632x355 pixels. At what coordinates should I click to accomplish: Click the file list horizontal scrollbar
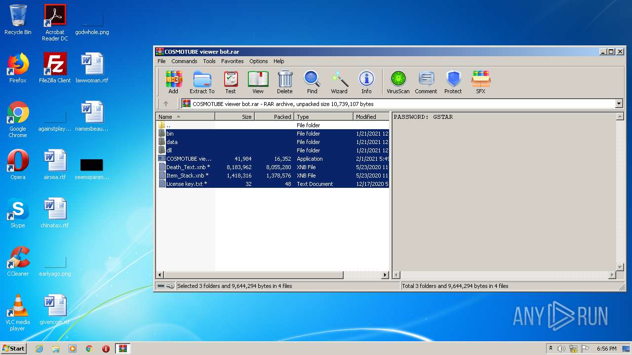click(x=253, y=275)
